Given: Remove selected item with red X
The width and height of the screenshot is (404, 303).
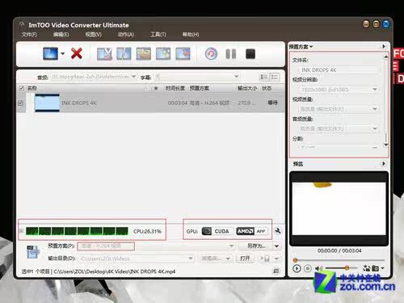Looking at the screenshot, I should [77, 53].
